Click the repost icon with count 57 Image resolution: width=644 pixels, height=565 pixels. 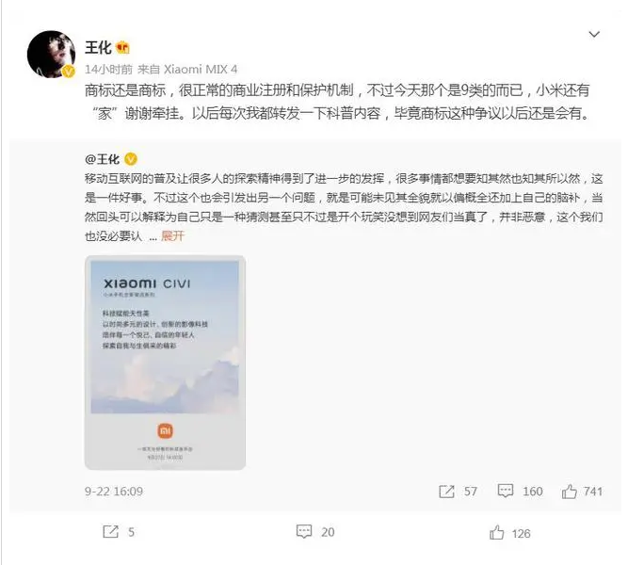click(446, 491)
